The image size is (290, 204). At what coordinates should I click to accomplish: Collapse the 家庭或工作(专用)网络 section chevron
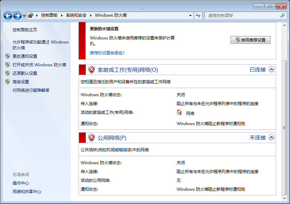coord(271,69)
